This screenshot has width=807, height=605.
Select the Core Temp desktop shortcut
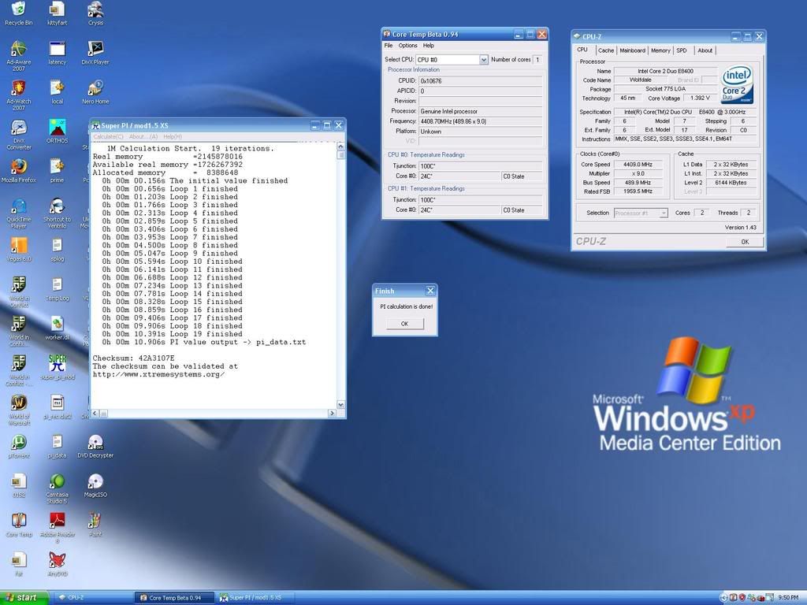pyautogui.click(x=19, y=525)
